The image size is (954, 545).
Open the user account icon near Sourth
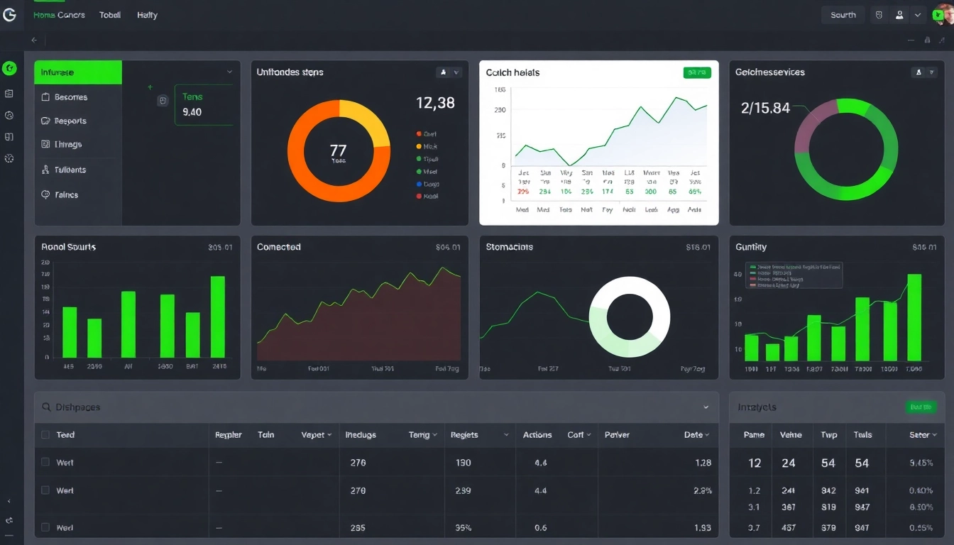coord(900,14)
